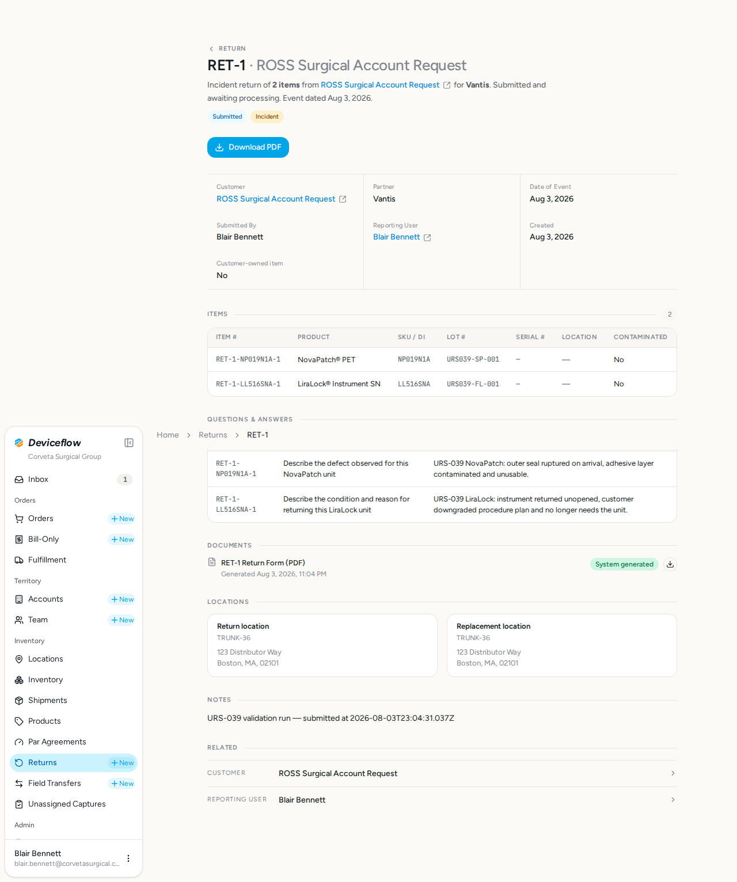Open Customer field ROSS Surgical link
This screenshot has height=882, width=737.
(276, 199)
